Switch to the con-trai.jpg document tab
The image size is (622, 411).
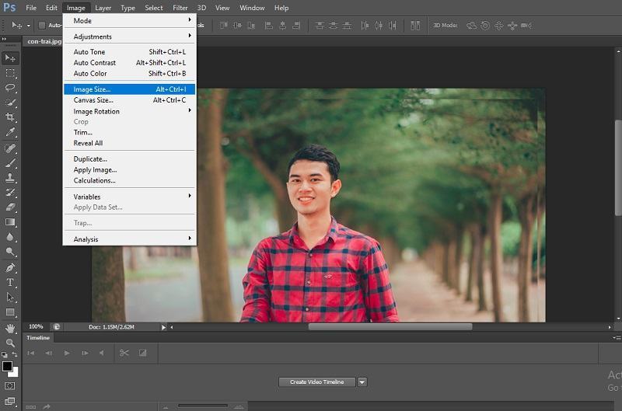(x=44, y=41)
